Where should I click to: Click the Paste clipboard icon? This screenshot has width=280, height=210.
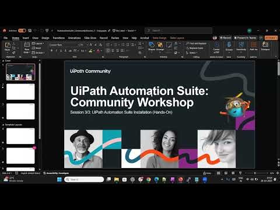8,45
